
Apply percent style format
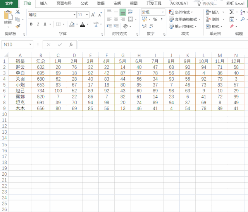(x=155, y=19)
